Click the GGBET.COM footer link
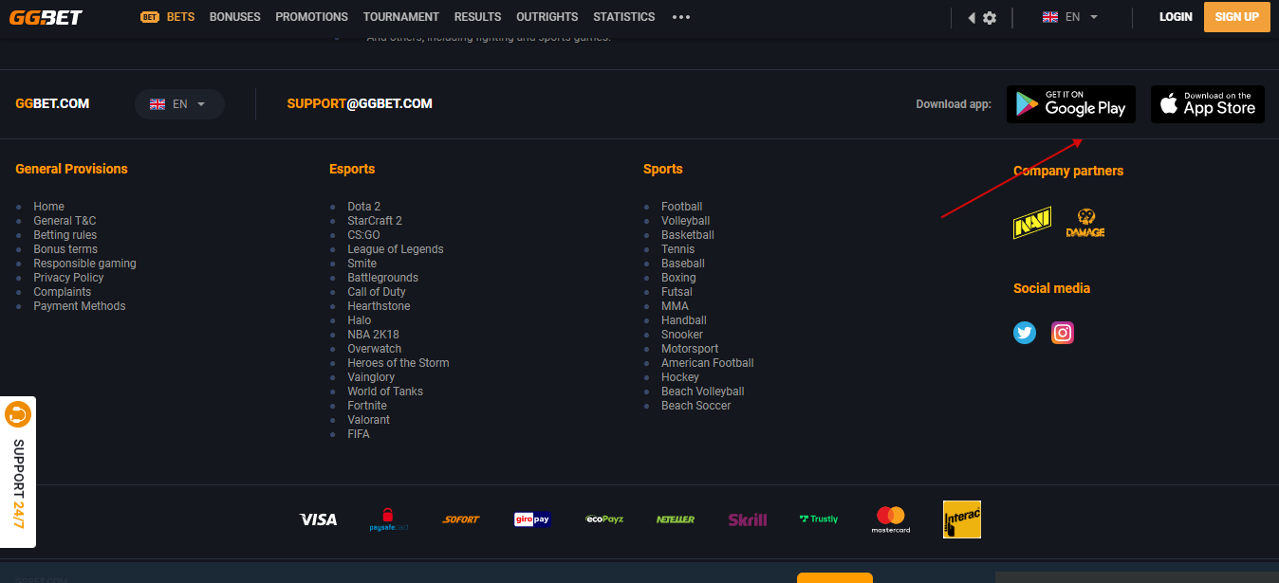Image resolution: width=1279 pixels, height=583 pixels. pyautogui.click(x=52, y=103)
